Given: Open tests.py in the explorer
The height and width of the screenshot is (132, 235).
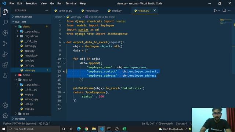Looking at the screenshot, I should [x=29, y=65].
